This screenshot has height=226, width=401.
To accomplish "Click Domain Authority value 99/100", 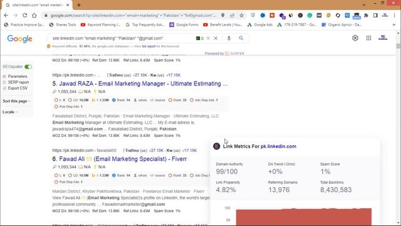I will click(227, 171).
